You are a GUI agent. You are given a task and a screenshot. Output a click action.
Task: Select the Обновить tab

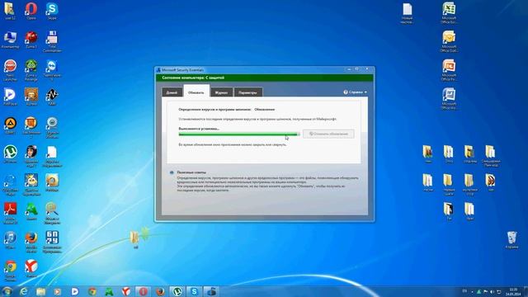pyautogui.click(x=196, y=92)
